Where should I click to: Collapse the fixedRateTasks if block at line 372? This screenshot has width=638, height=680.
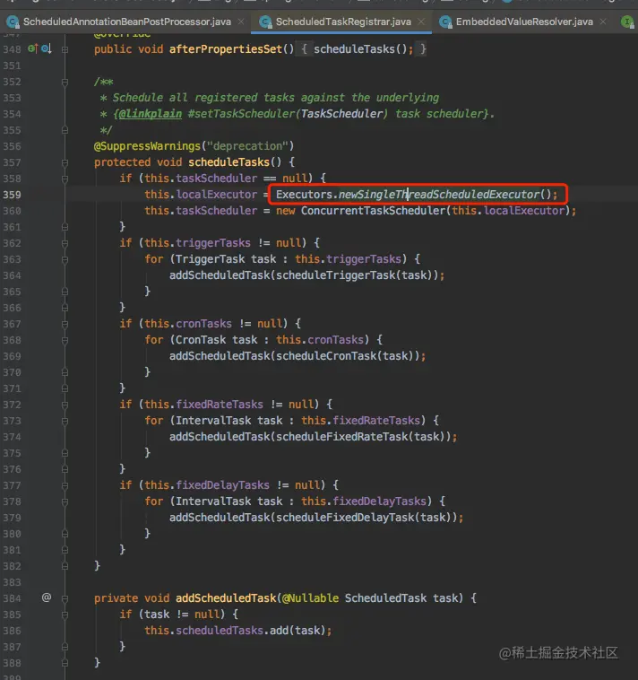click(x=65, y=405)
